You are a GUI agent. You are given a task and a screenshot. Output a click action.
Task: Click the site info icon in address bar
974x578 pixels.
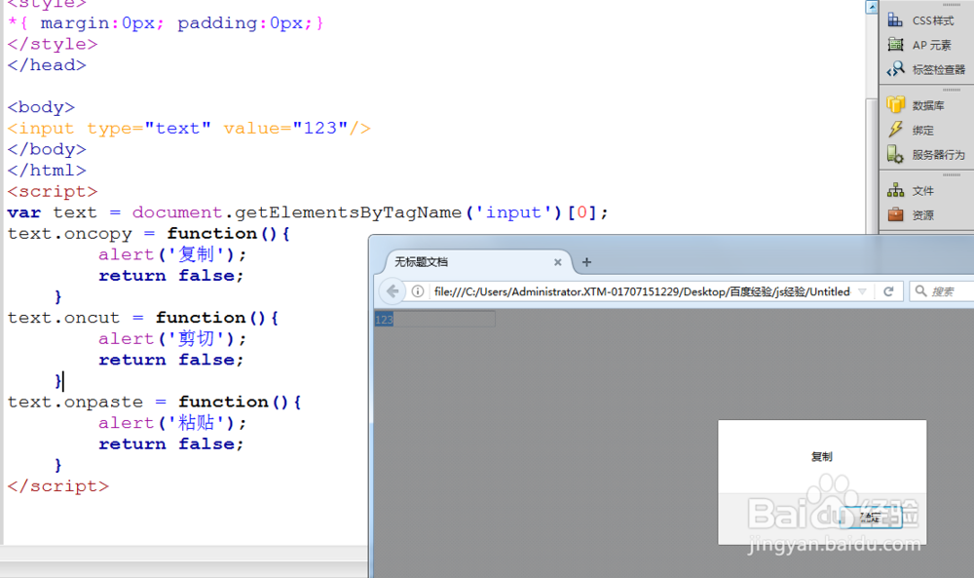[418, 291]
